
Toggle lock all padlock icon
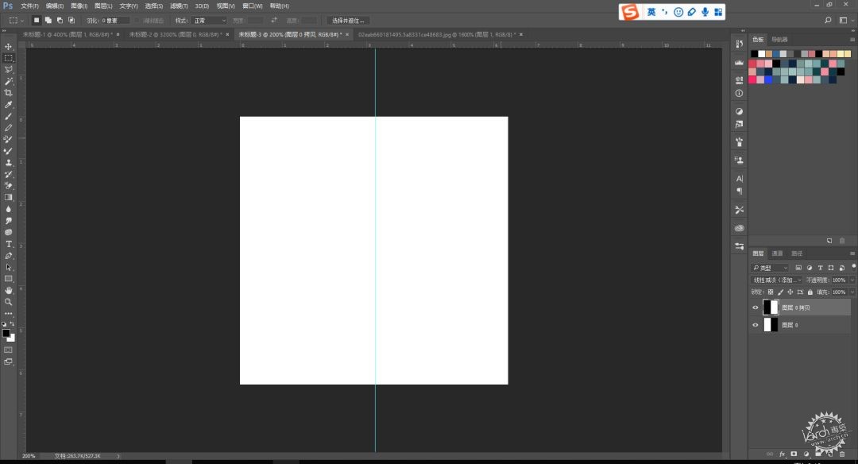click(810, 292)
